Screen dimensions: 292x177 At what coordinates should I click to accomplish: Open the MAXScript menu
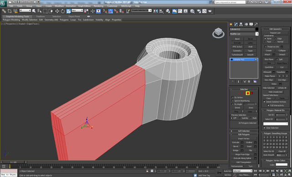click(126, 6)
